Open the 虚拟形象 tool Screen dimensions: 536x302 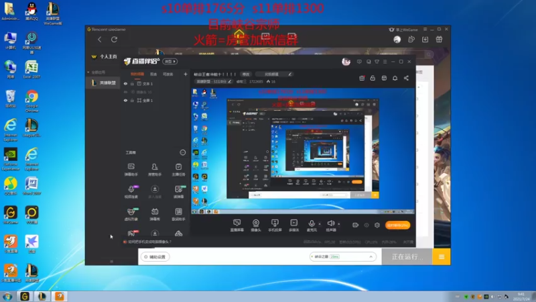pos(131,214)
